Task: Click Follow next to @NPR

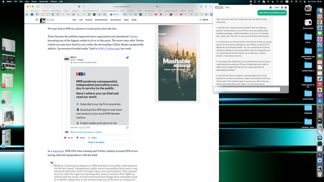Action: [80, 60]
